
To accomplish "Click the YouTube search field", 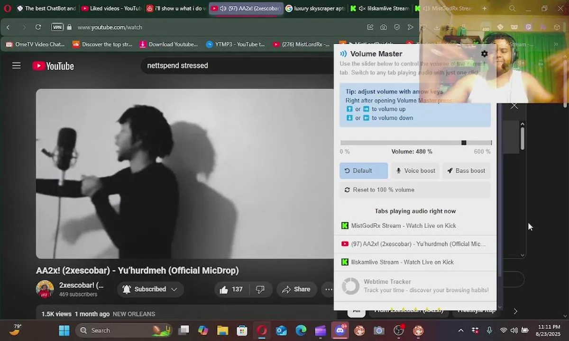I will [x=237, y=66].
